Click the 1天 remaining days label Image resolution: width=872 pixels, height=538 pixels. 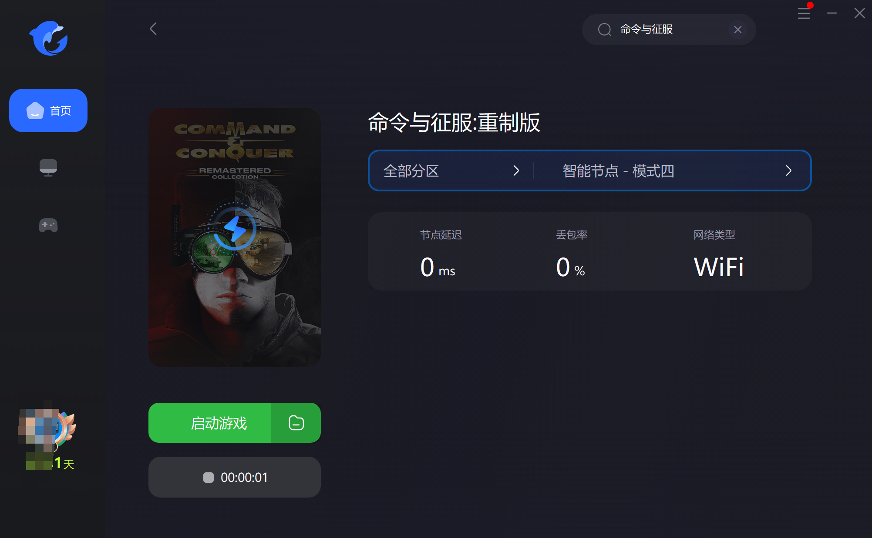click(x=64, y=463)
